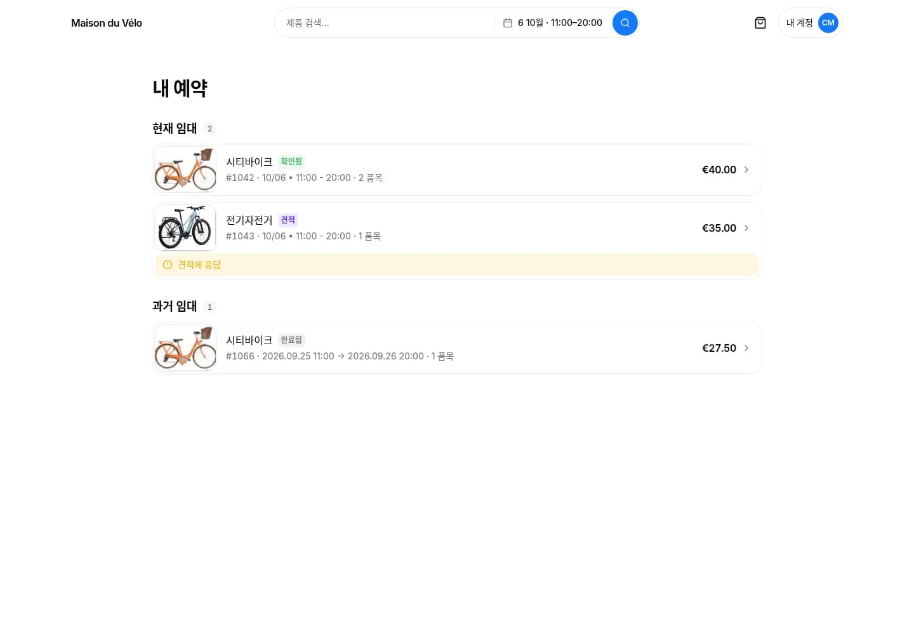
Task: Select the 확인됨 status badge
Action: click(291, 161)
